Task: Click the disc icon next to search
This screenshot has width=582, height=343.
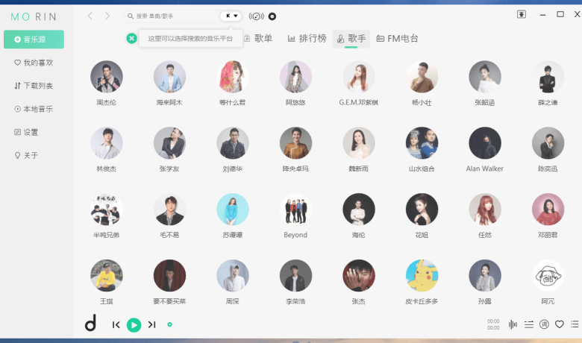Action: (x=272, y=16)
